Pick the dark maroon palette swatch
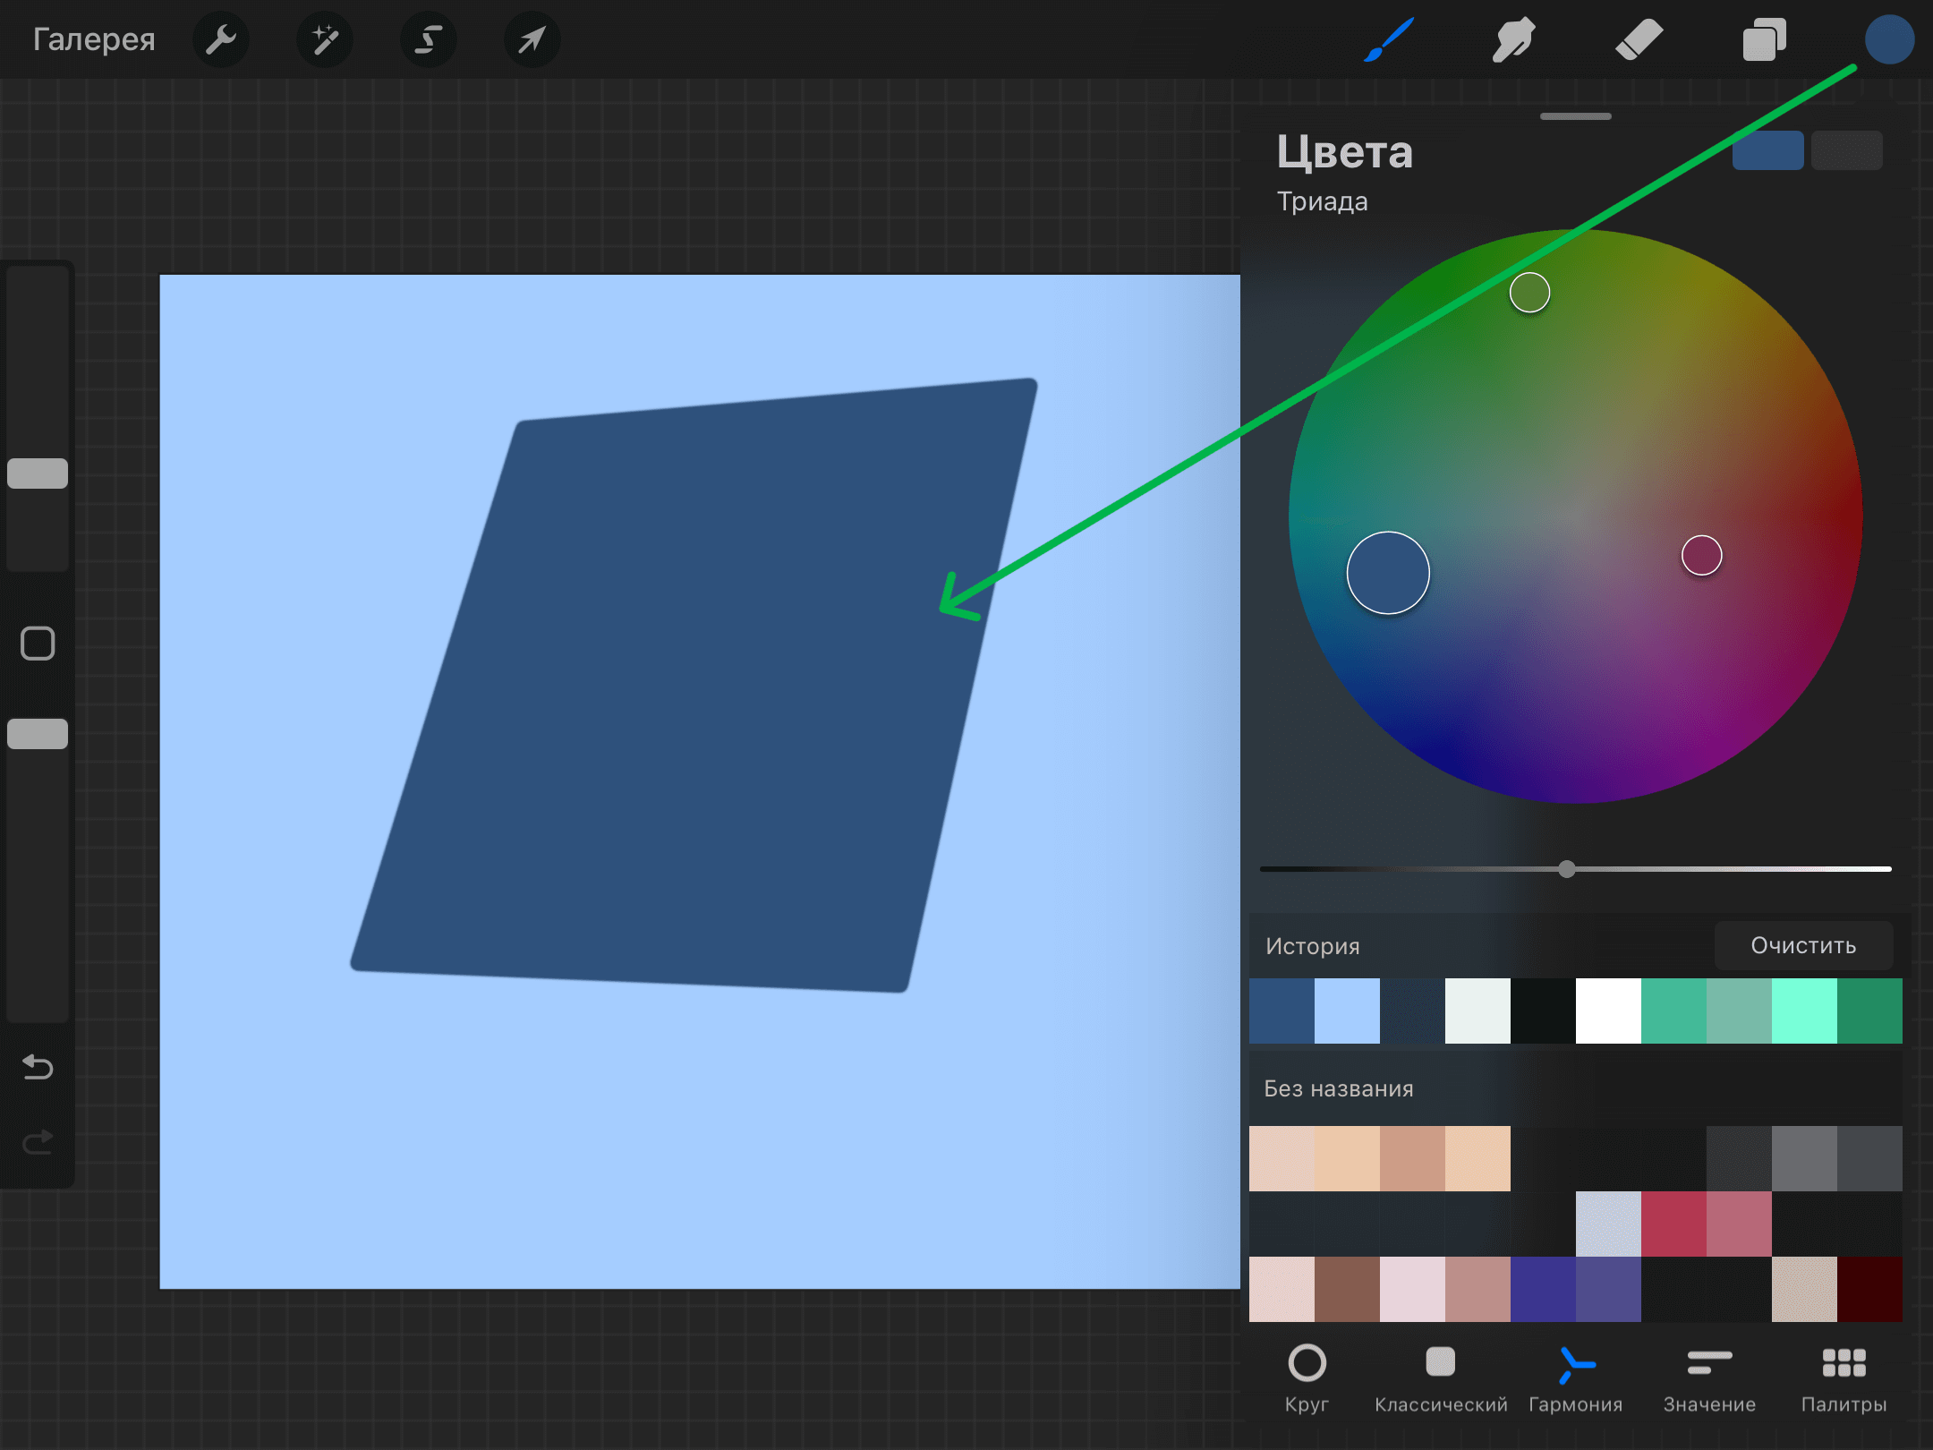The width and height of the screenshot is (1933, 1450). (x=1869, y=1289)
